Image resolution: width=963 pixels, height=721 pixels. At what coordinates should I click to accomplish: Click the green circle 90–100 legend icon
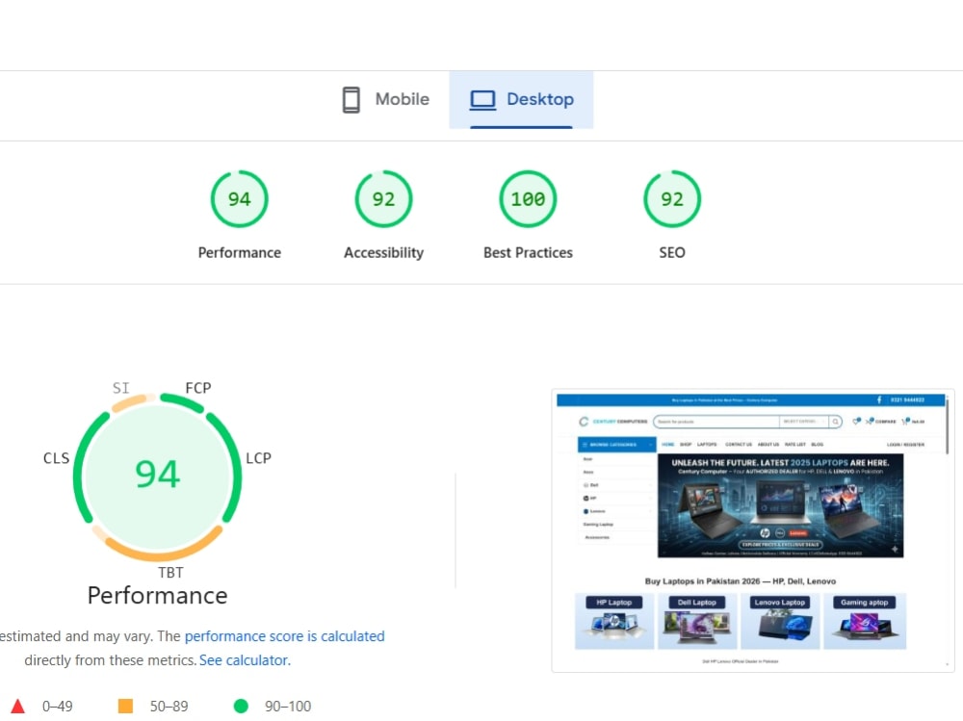coord(241,707)
